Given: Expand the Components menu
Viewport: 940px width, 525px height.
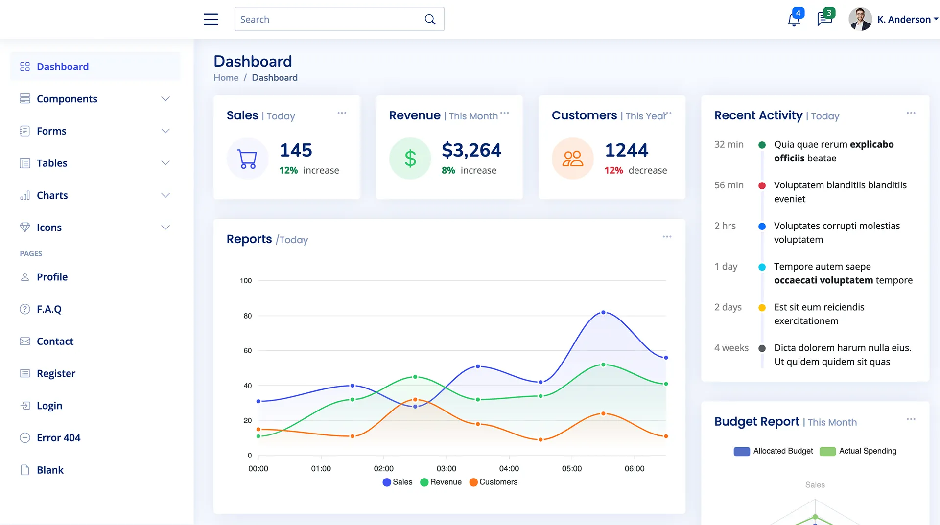Looking at the screenshot, I should tap(165, 98).
